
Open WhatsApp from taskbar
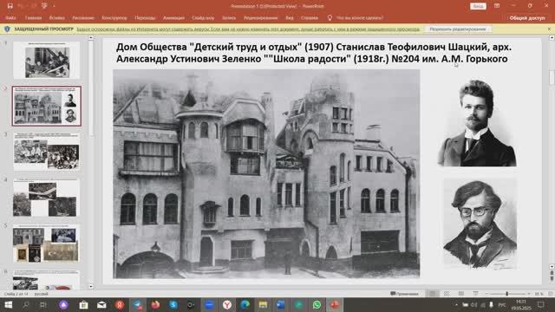[317, 304]
